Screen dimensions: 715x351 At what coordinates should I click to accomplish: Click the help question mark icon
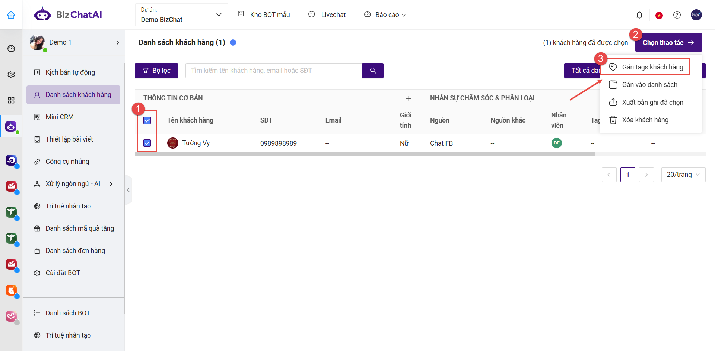[x=677, y=15]
